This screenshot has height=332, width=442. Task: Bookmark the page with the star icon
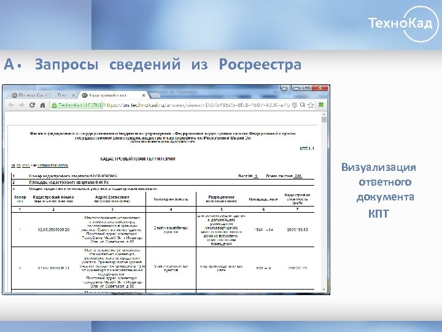click(x=311, y=105)
